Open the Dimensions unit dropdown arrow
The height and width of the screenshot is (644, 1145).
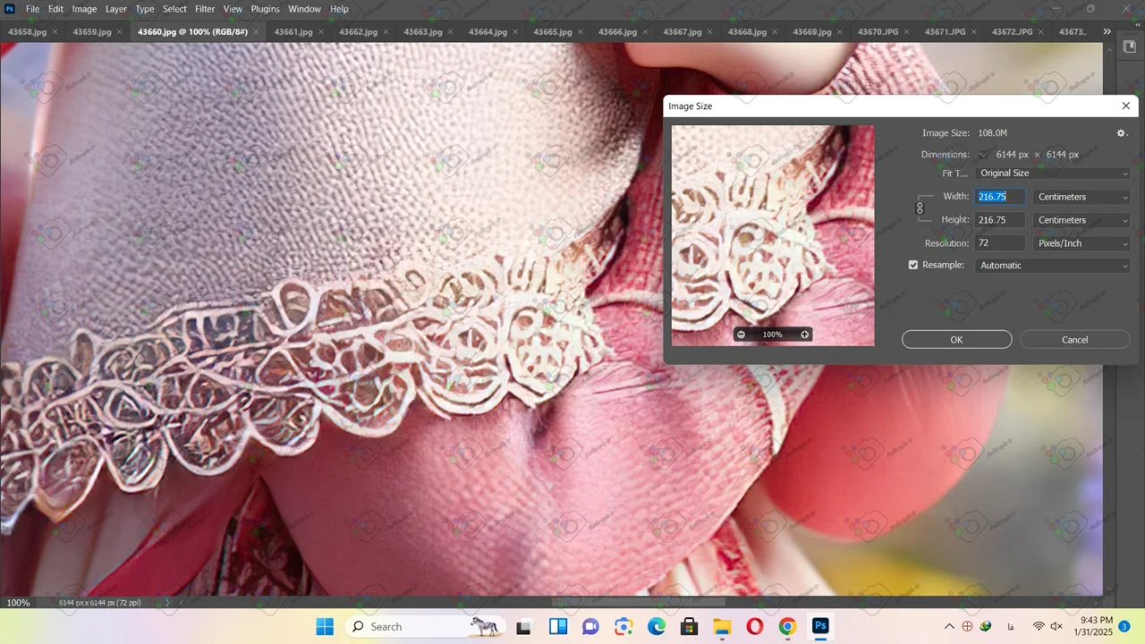point(983,155)
